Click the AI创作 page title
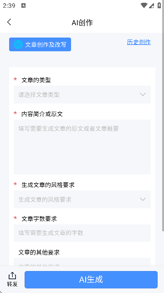The image size is (164, 293). click(82, 23)
